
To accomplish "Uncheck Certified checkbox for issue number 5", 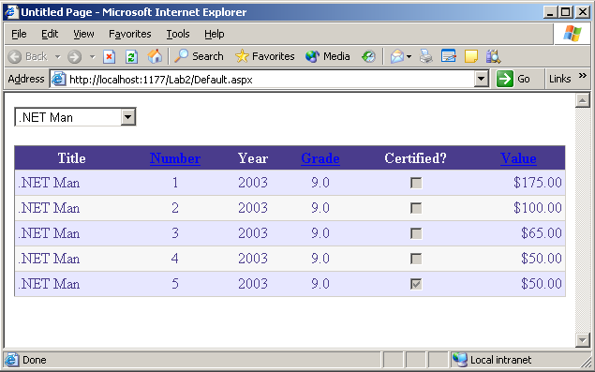I will click(x=416, y=284).
